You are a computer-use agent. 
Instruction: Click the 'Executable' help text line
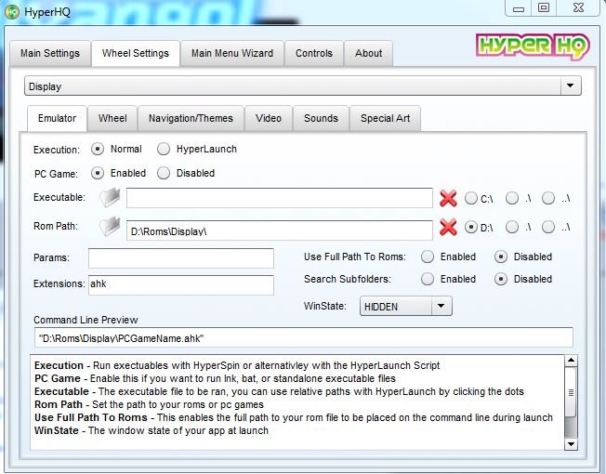coord(279,391)
